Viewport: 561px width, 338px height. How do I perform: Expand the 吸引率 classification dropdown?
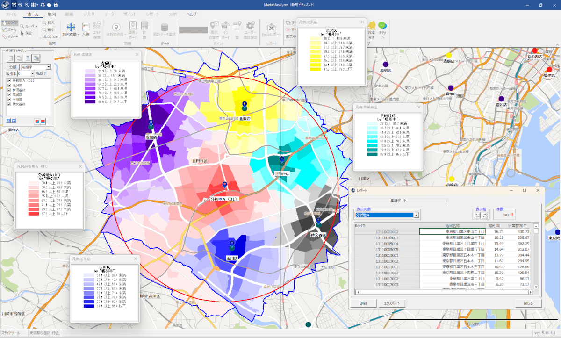coord(49,67)
